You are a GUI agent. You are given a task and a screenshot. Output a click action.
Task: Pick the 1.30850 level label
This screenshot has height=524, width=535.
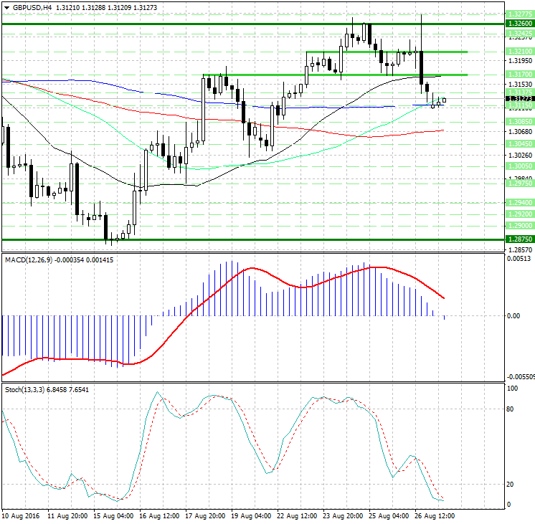(518, 122)
